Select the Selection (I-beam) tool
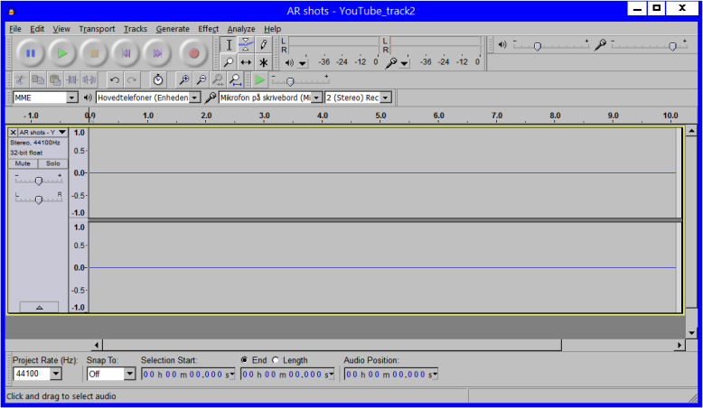Image resolution: width=703 pixels, height=408 pixels. [229, 45]
